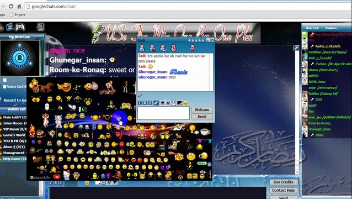
Task: Pick the white cat emoticon
Action: coord(58,121)
